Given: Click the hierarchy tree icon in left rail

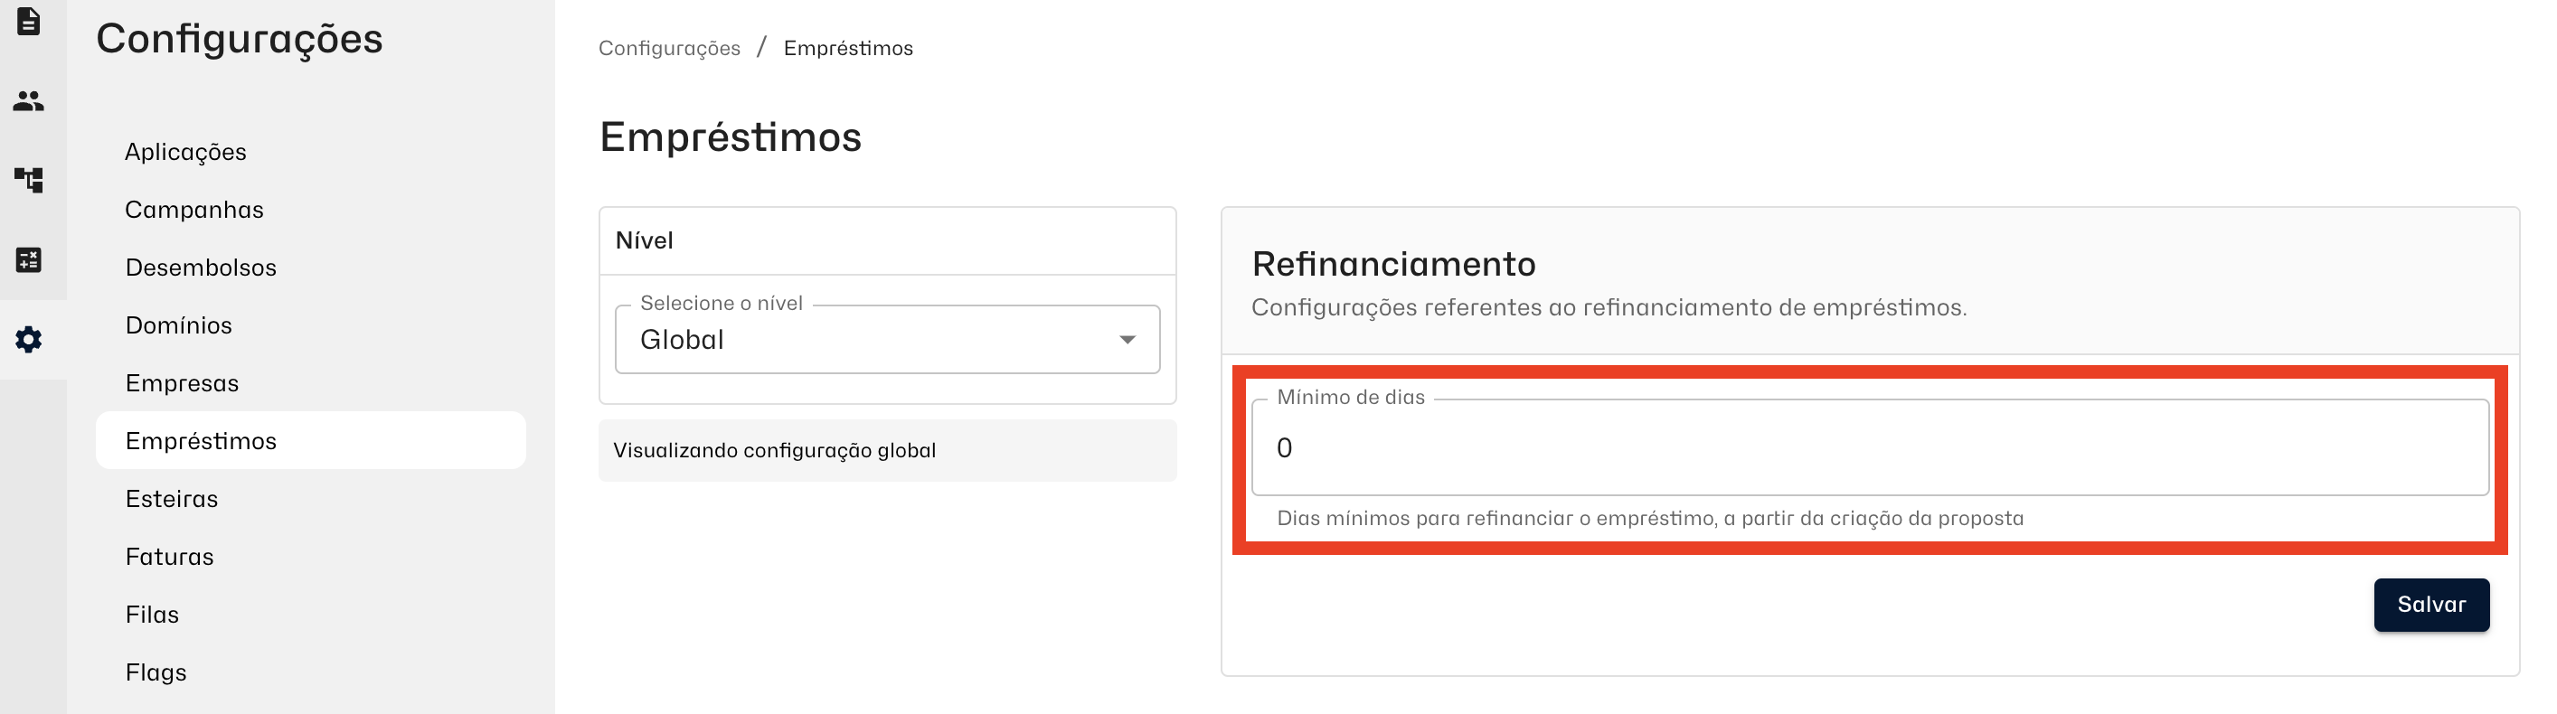Looking at the screenshot, I should click(29, 180).
